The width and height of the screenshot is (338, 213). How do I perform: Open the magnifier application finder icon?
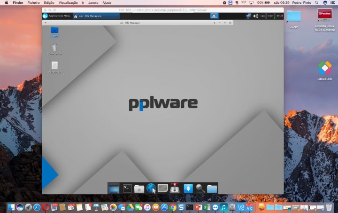pos(200,189)
